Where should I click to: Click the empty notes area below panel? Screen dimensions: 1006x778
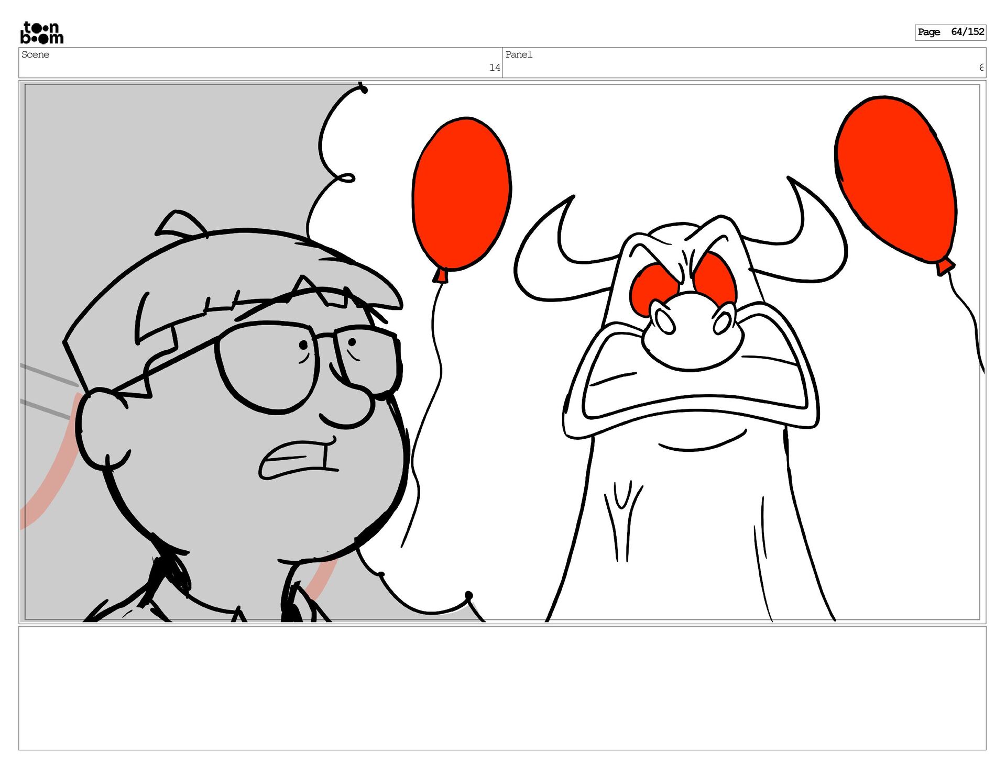tap(502, 687)
